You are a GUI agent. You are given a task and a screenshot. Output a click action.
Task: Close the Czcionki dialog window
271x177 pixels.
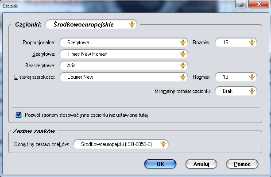(257, 4)
